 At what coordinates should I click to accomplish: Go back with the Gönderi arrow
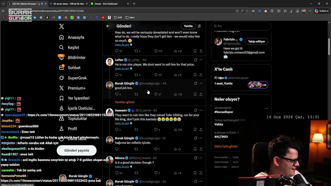108,26
